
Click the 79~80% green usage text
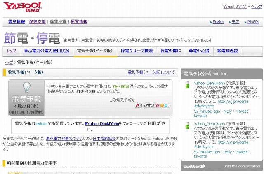point(121,86)
